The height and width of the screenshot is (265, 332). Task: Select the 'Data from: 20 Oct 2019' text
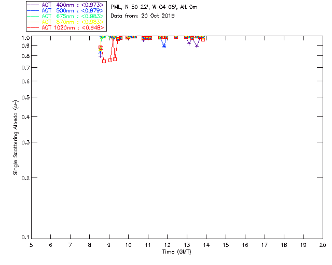click(143, 16)
